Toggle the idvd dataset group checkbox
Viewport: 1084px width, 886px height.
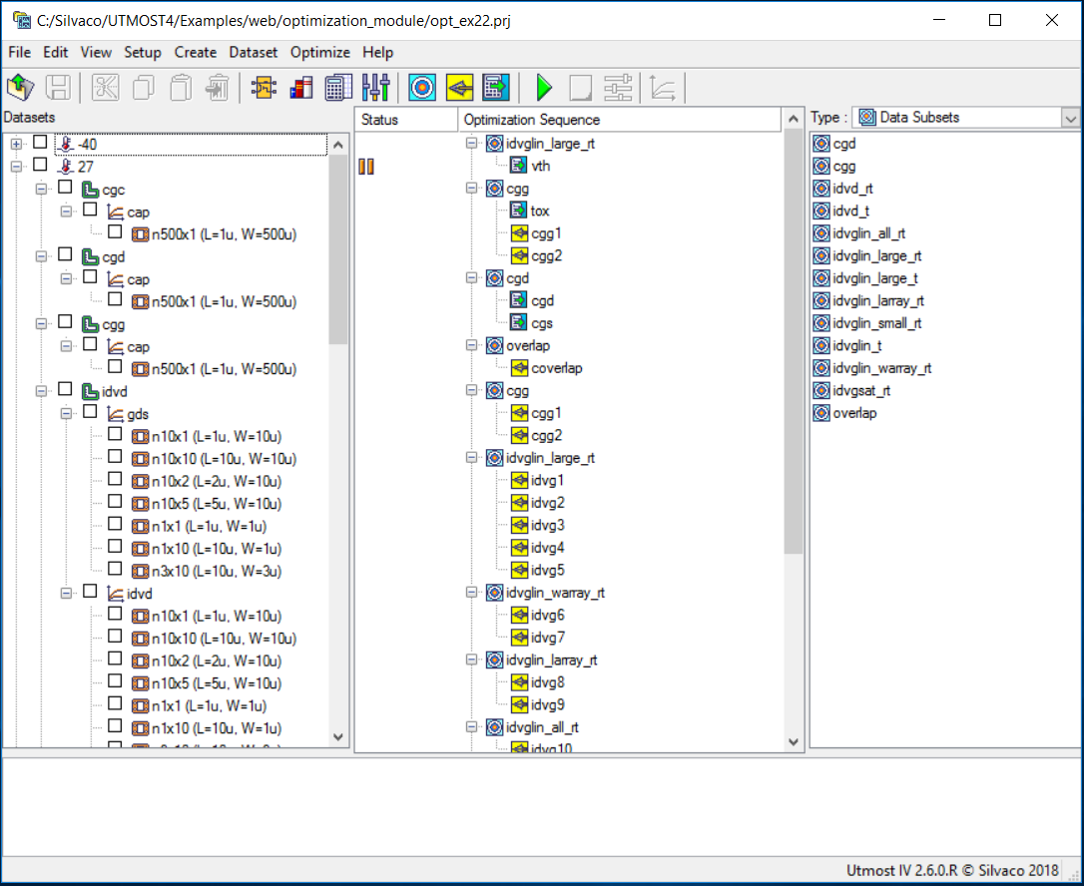[x=65, y=389]
